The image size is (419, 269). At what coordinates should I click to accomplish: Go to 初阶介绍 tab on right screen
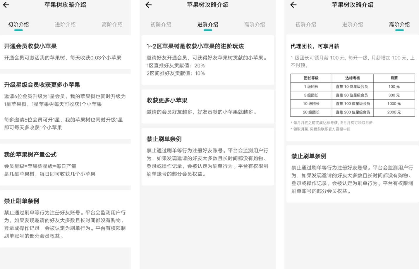tap(305, 25)
